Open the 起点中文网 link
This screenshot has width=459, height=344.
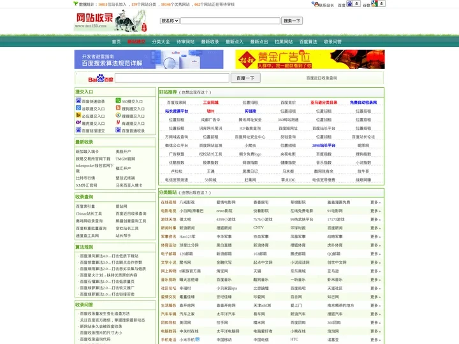[x=263, y=262]
